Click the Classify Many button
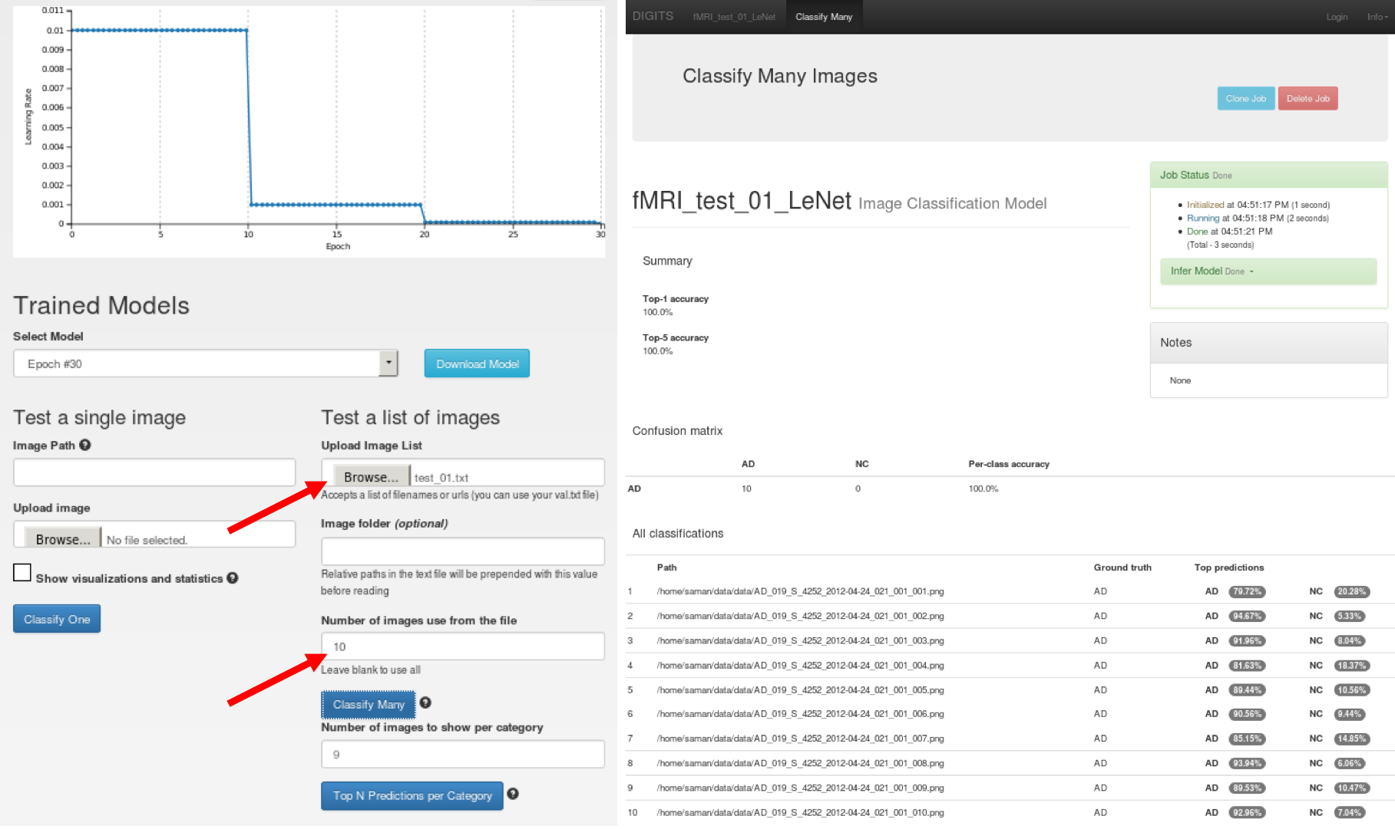1395x829 pixels. coord(369,705)
